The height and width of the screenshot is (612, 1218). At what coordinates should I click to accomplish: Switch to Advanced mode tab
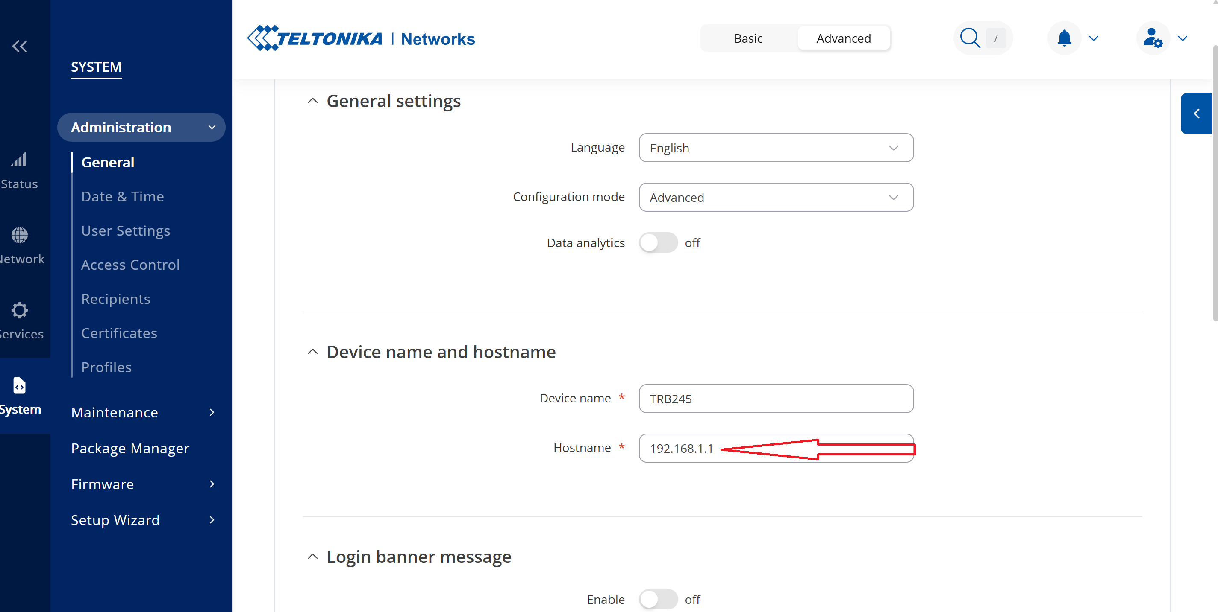[x=844, y=38]
